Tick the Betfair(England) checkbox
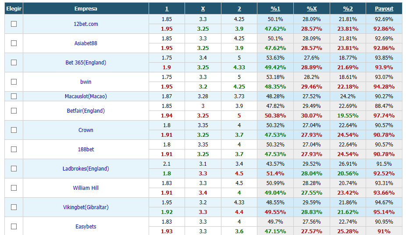This screenshot has height=235, width=406. point(14,111)
